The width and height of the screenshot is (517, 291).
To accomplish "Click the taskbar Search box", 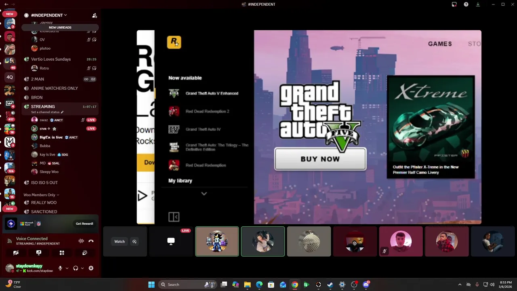I will pos(188,285).
